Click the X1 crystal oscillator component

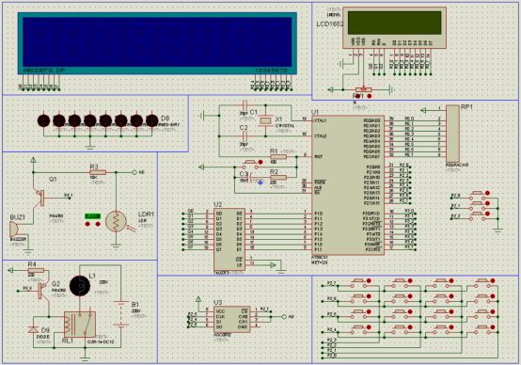point(265,121)
